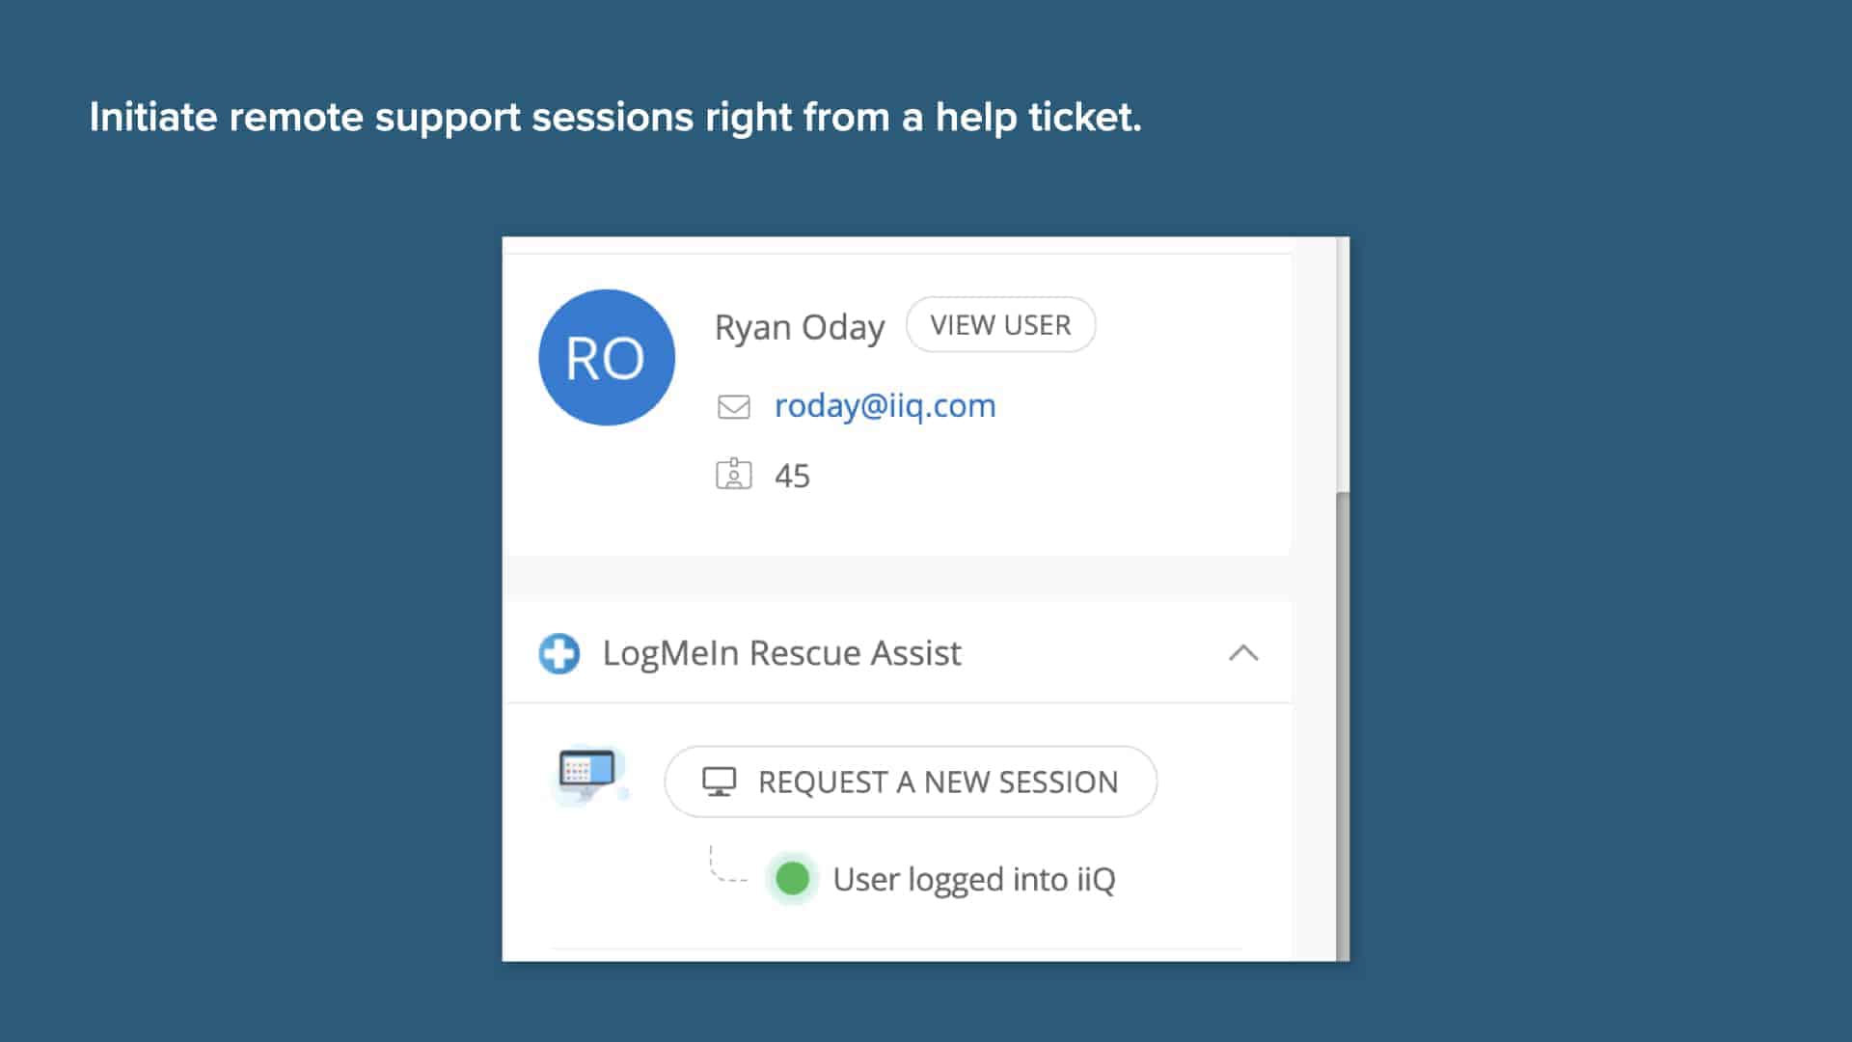Screen dimensions: 1852x1042
Task: Click the green status dot near User logged into iiQ
Action: [791, 878]
